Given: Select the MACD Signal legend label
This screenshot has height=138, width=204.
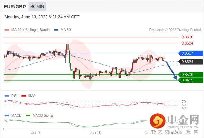Looking at the screenshot, I should tap(43, 116).
